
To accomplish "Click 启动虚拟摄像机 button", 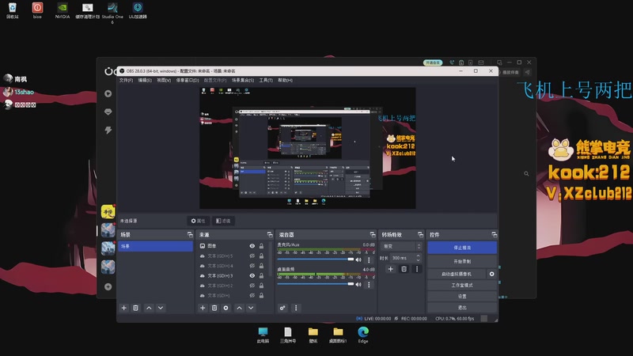I will pos(457,274).
